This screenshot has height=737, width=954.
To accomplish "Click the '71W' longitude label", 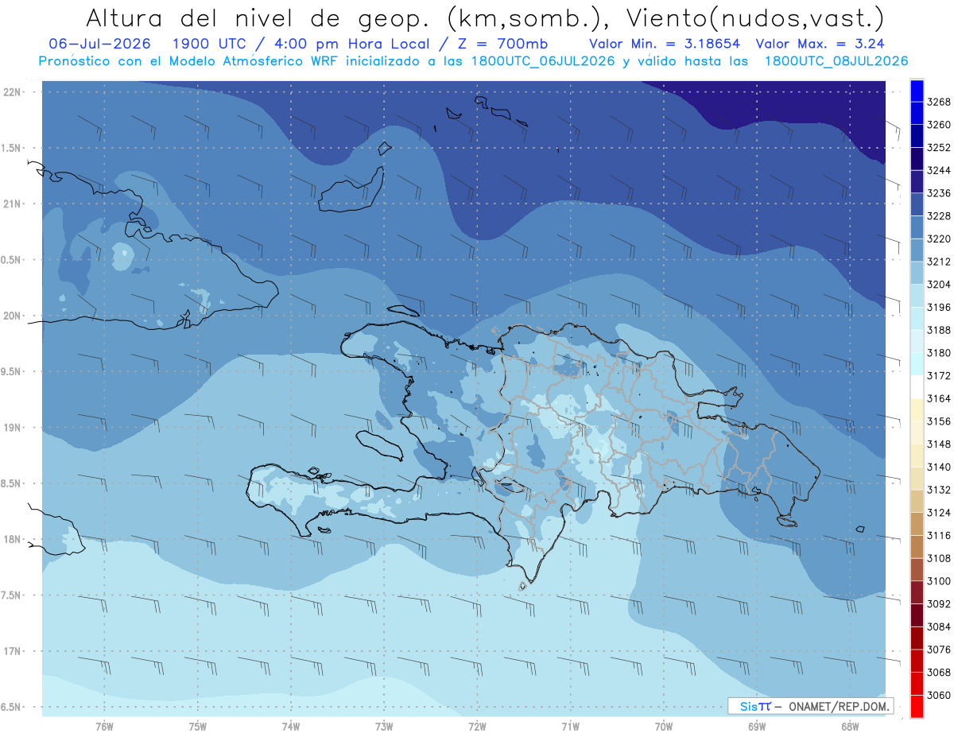I will (570, 727).
